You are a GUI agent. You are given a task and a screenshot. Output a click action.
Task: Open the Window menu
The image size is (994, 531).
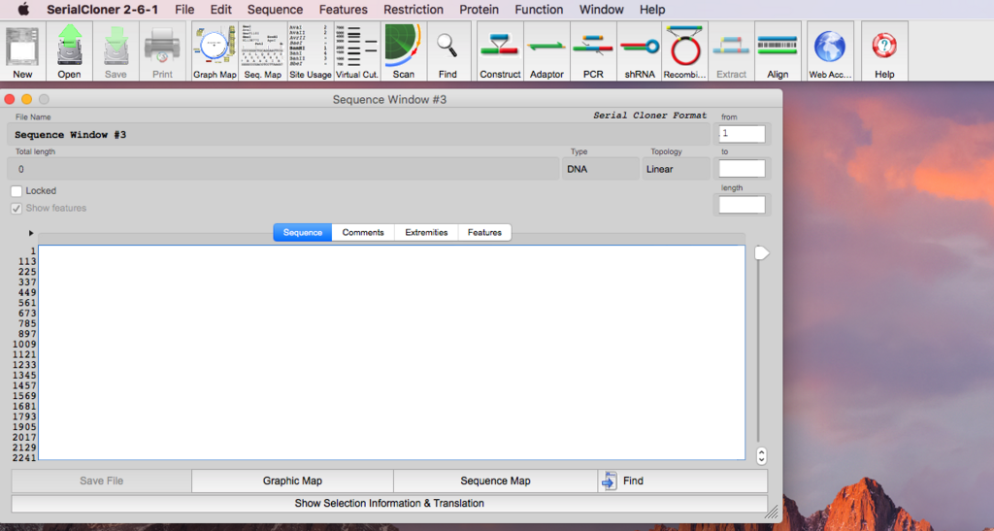602,10
